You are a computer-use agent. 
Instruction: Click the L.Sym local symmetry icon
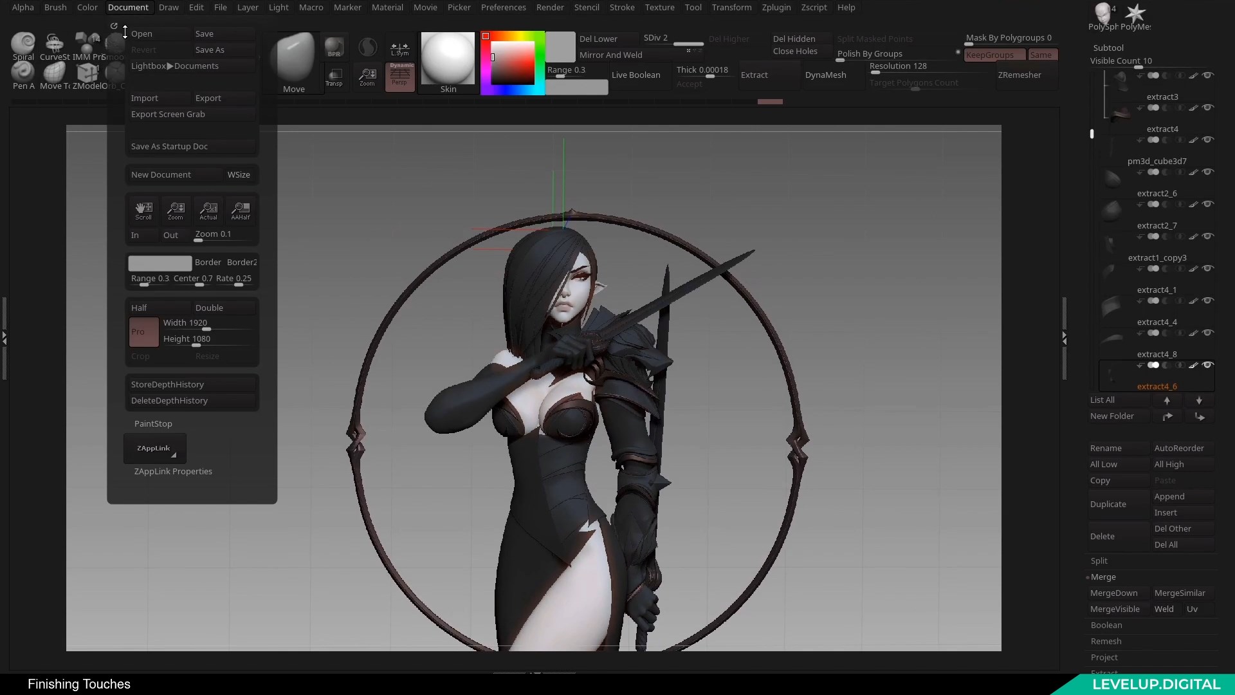(x=399, y=48)
